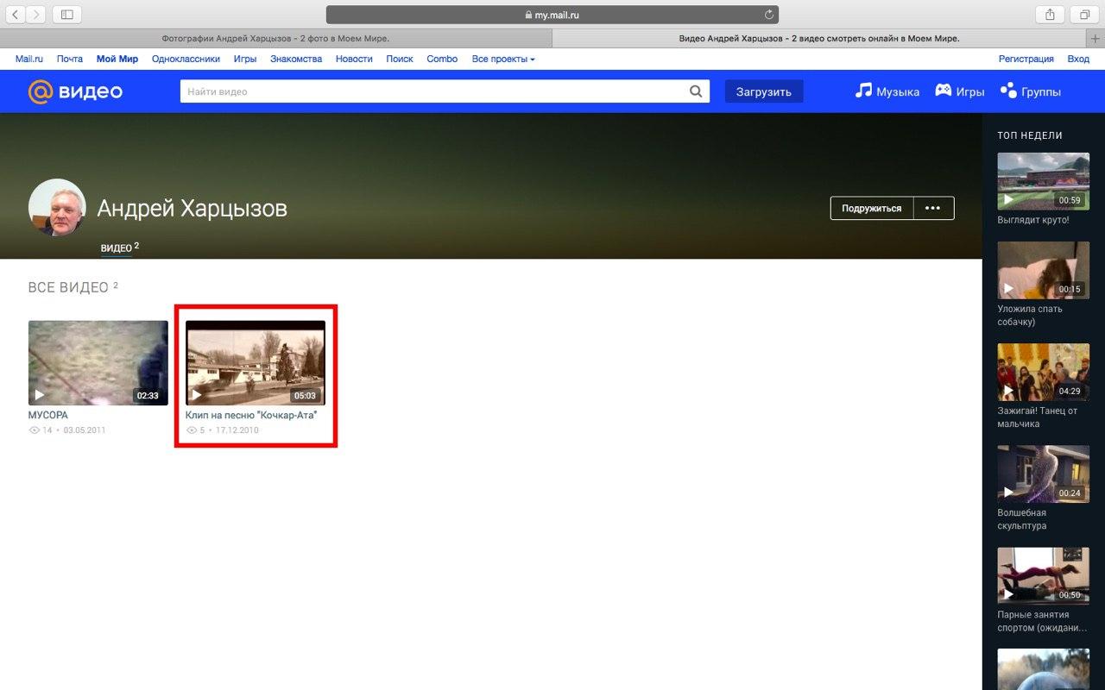
Task: Open Mail.ru in top navigation
Action: (x=29, y=59)
